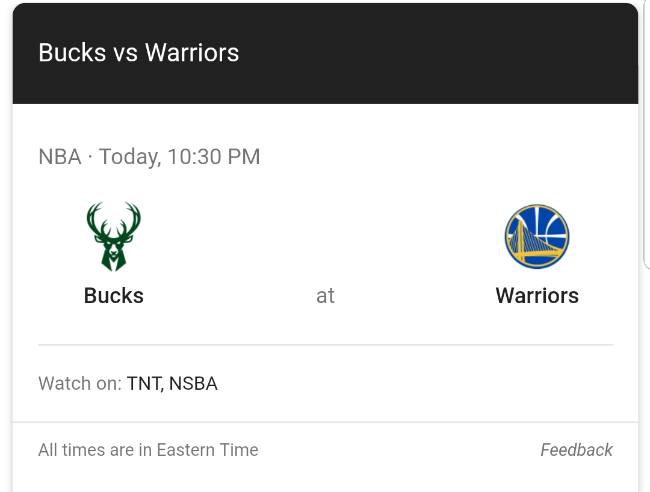The width and height of the screenshot is (650, 492).
Task: Click the NBA league label
Action: point(60,157)
